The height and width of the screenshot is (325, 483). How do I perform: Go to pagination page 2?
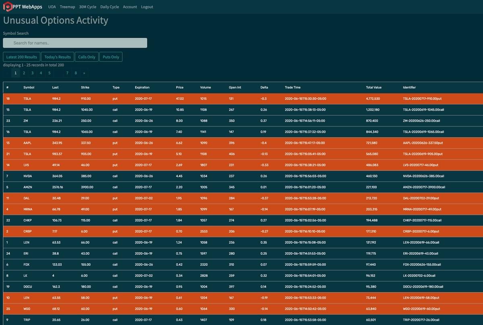pyautogui.click(x=24, y=73)
